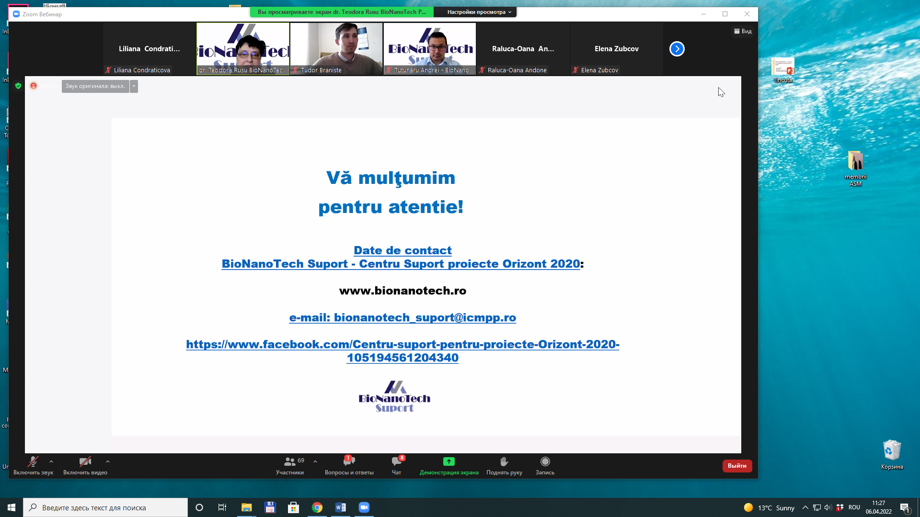Open Настройки просмотра view options dropdown

(x=479, y=12)
